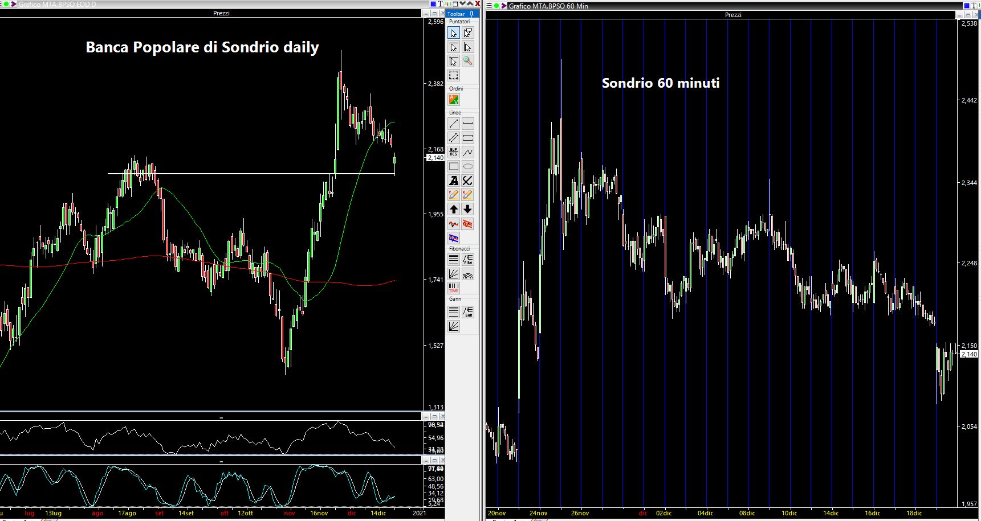Minimize the Prezzi panel in the daily chart

[426, 14]
